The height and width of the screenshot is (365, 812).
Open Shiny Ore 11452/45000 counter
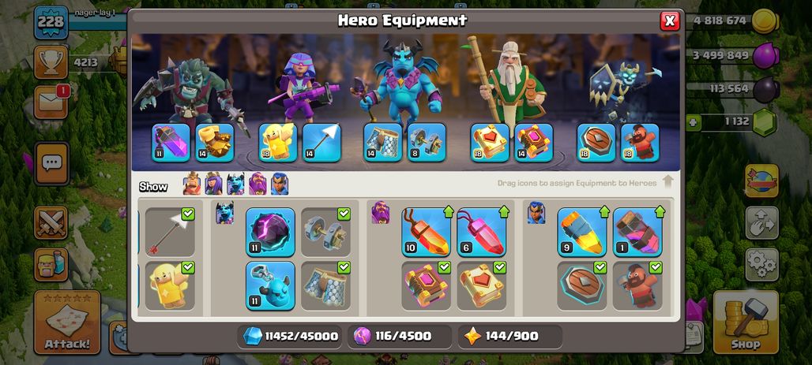[291, 337]
